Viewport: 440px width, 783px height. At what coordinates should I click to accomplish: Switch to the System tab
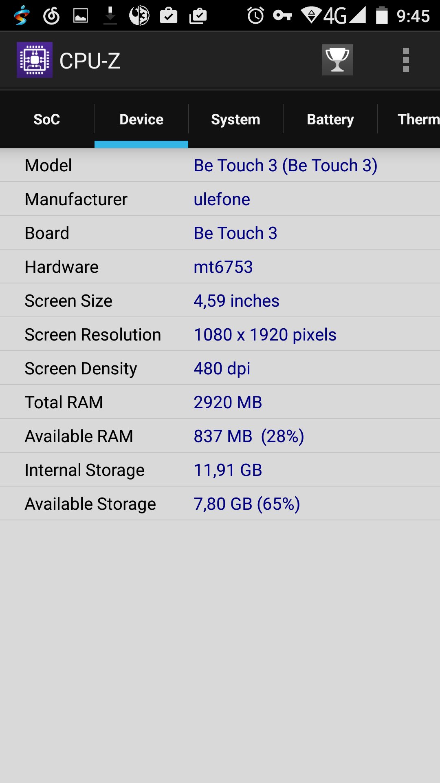pyautogui.click(x=235, y=119)
